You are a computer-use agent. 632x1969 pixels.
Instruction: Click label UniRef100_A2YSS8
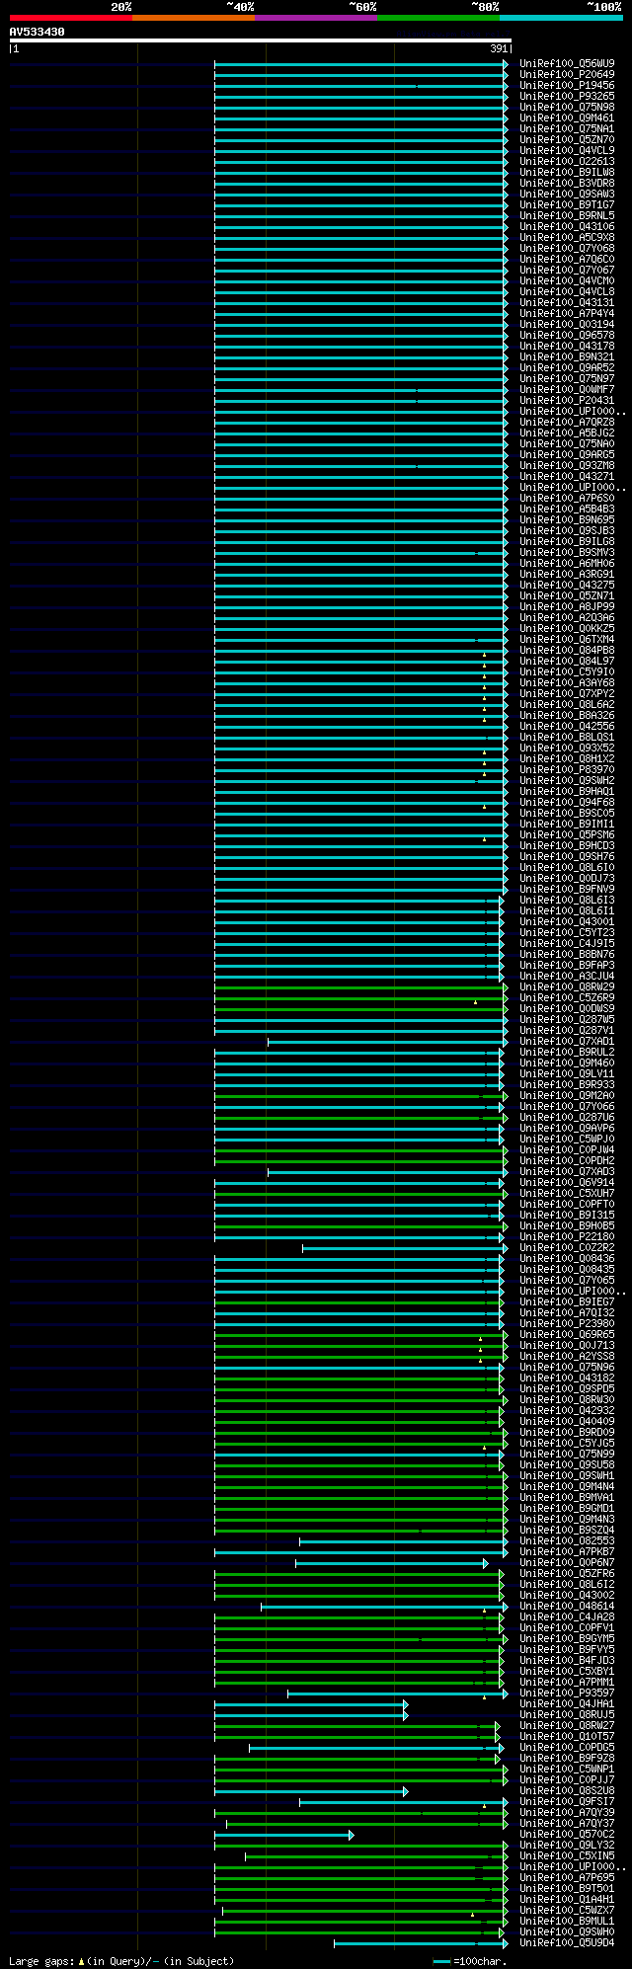point(567,1356)
